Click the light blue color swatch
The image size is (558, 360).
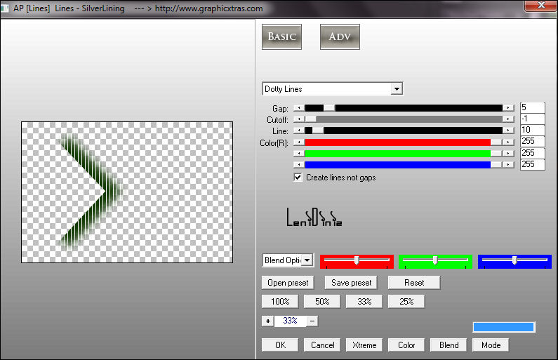504,327
